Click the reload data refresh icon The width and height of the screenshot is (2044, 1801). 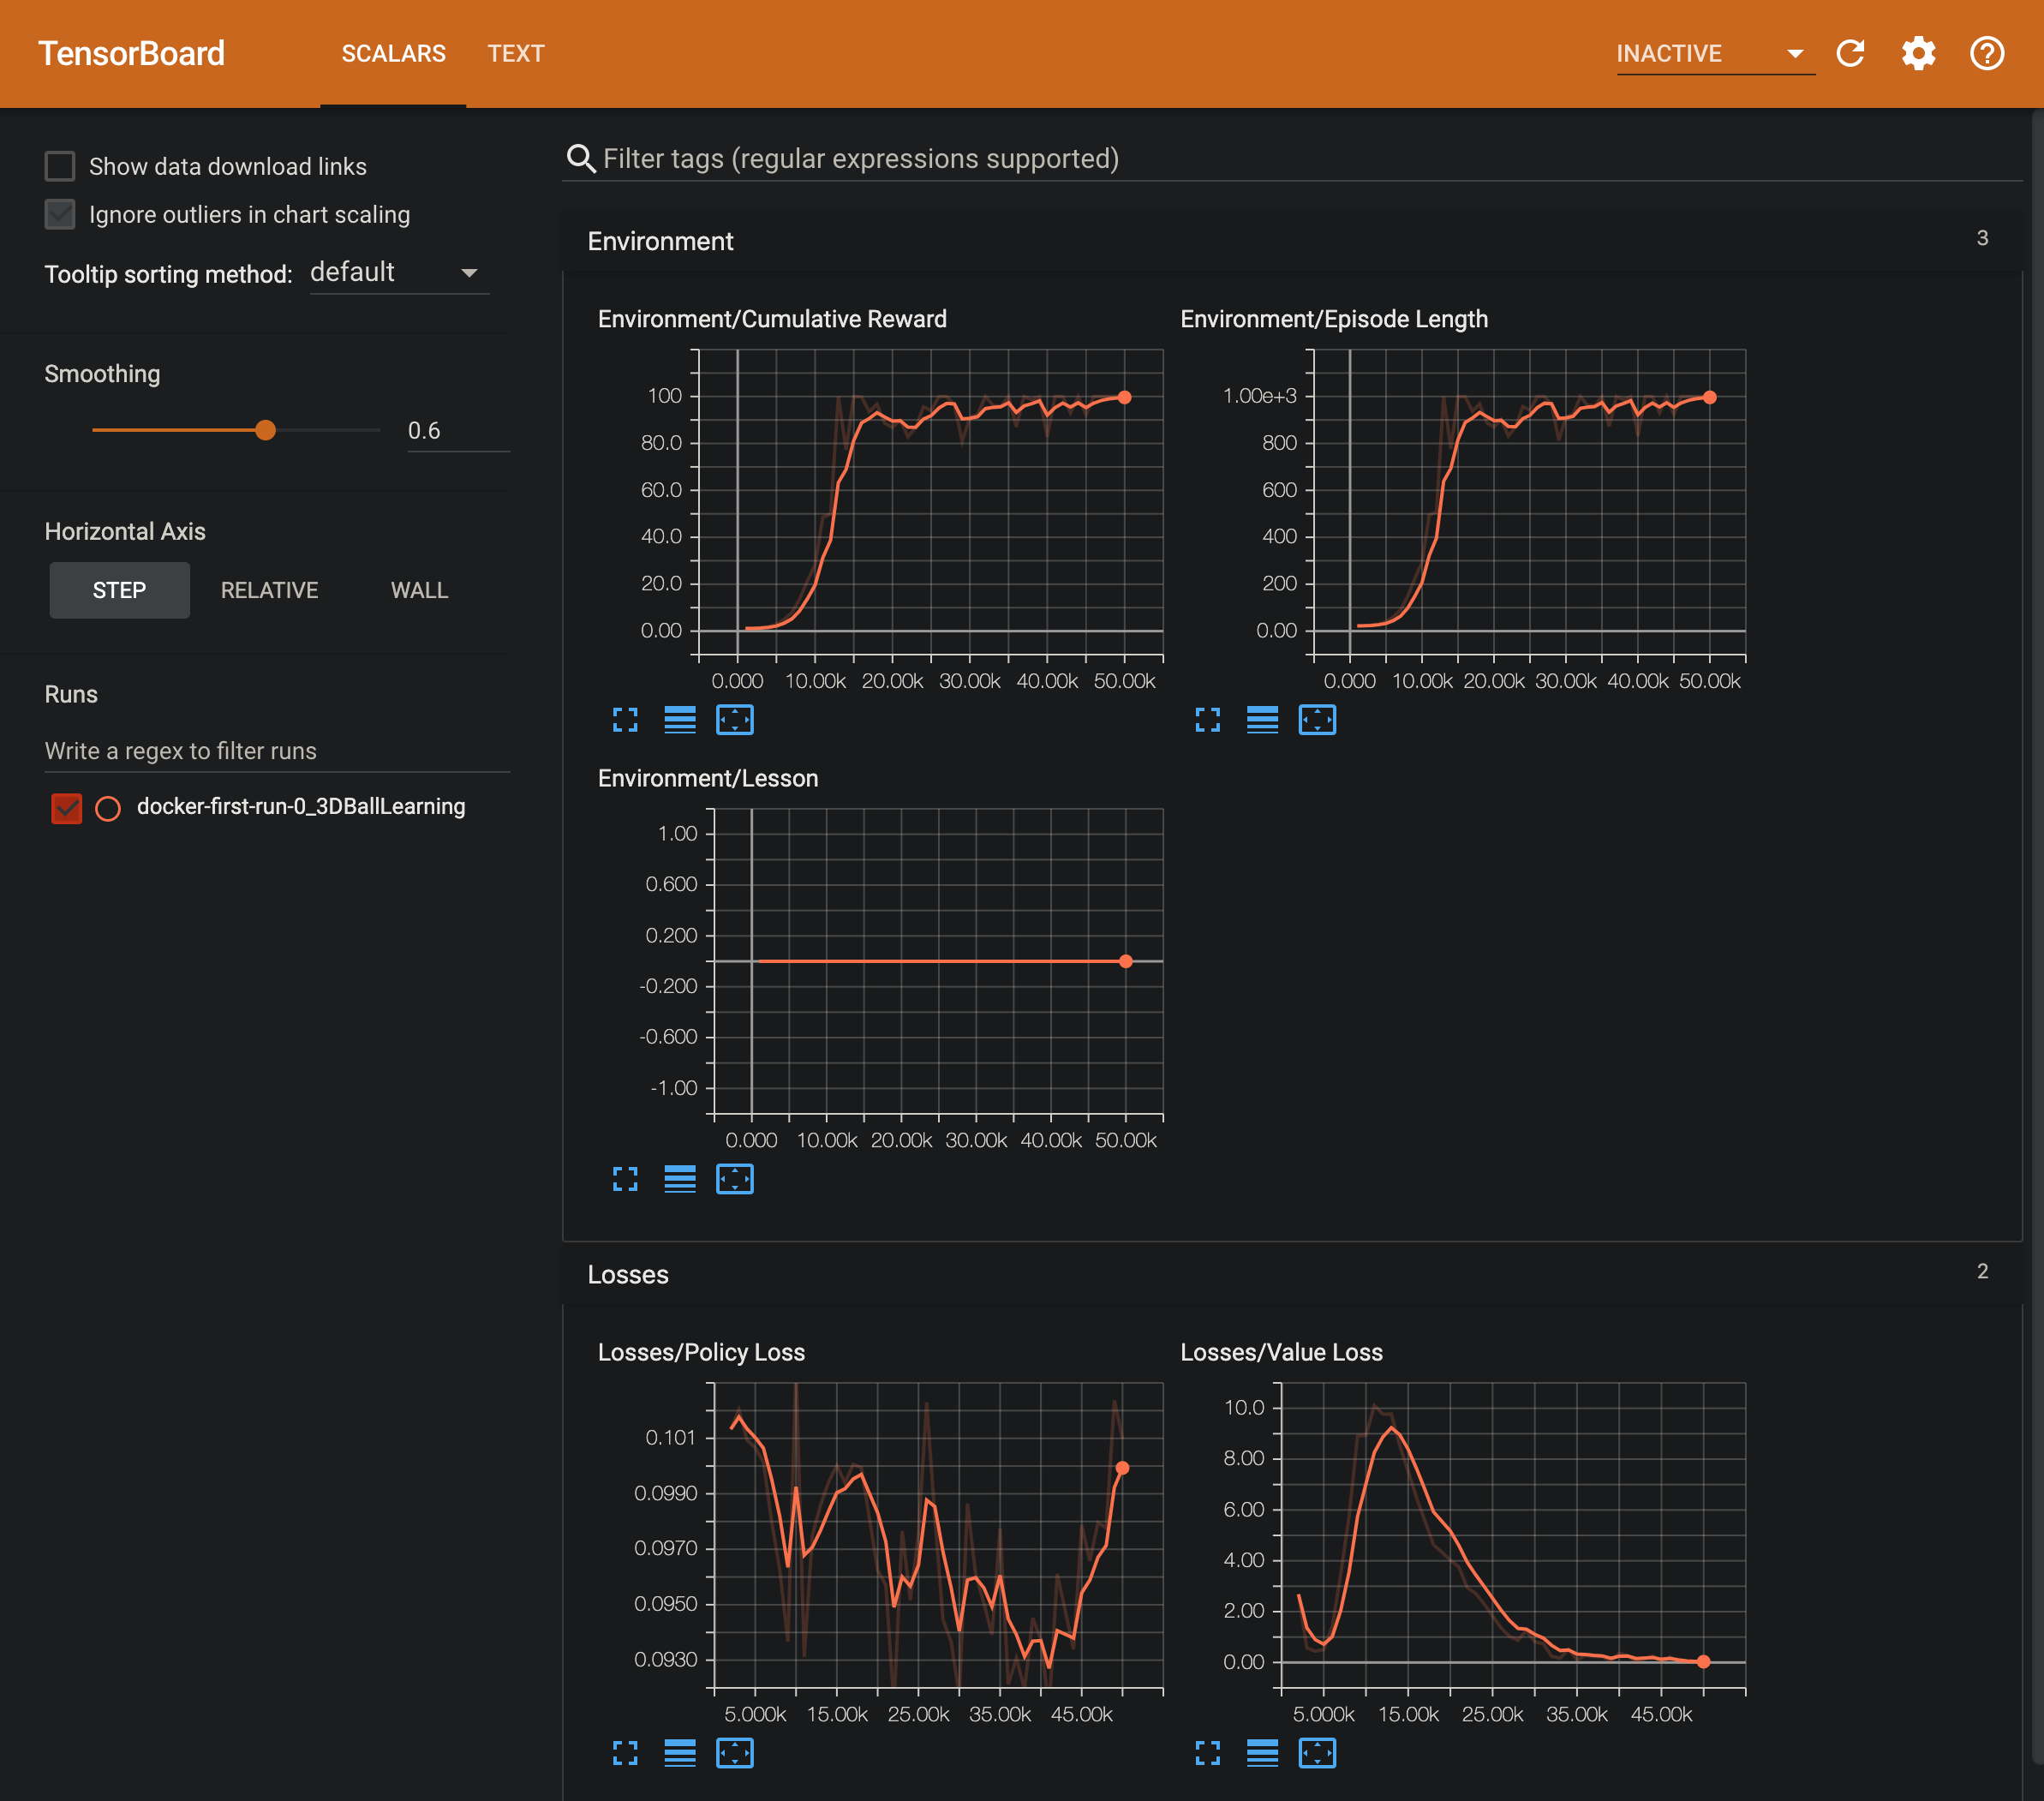[1850, 53]
